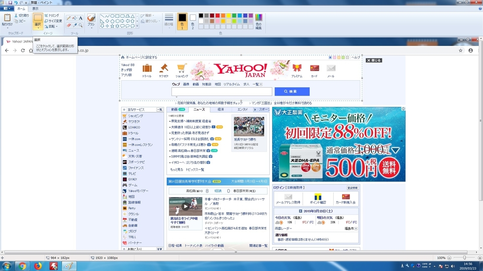Open the Windows Start menu
The height and width of the screenshot is (271, 483).
pyautogui.click(x=7, y=266)
